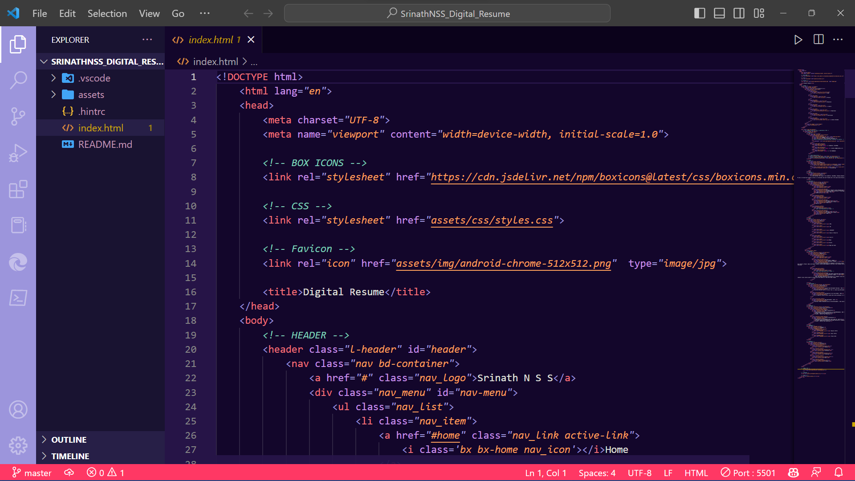Toggle the bottom panel visibility
855x481 pixels.
click(719, 13)
